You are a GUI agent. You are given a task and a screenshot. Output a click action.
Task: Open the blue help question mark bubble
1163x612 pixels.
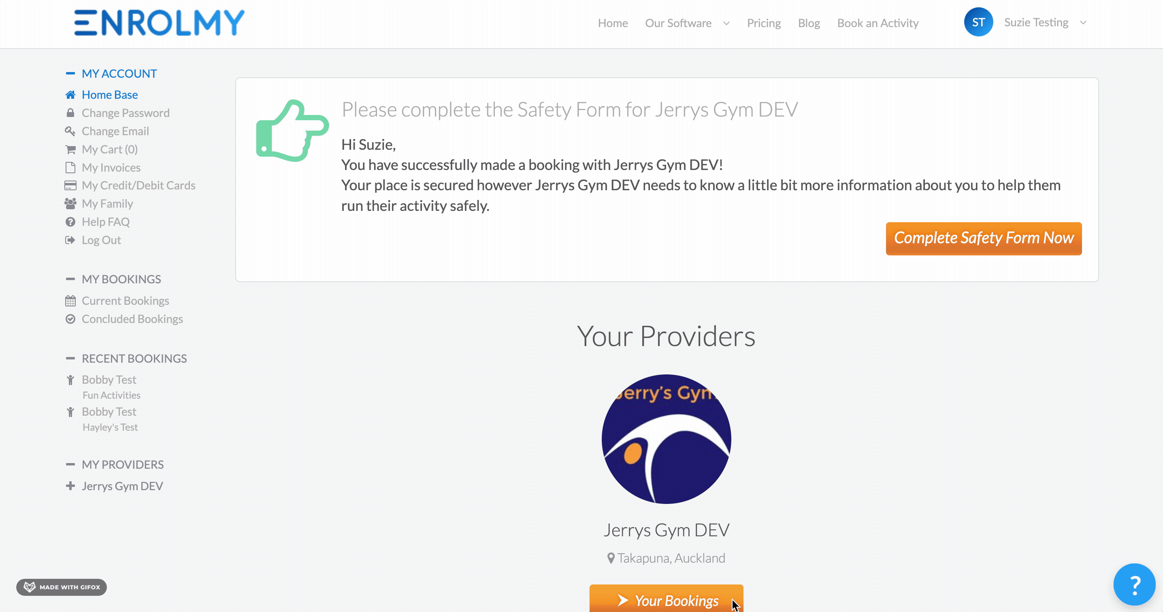click(1134, 584)
